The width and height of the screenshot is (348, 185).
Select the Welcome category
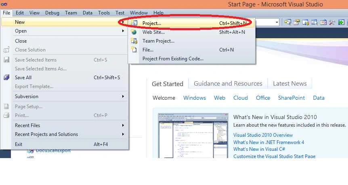(x=164, y=98)
